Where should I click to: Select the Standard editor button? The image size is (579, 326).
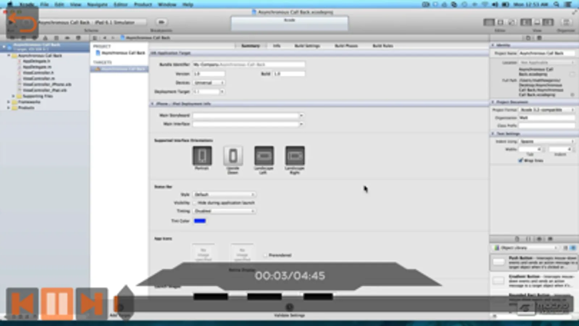pyautogui.click(x=489, y=22)
